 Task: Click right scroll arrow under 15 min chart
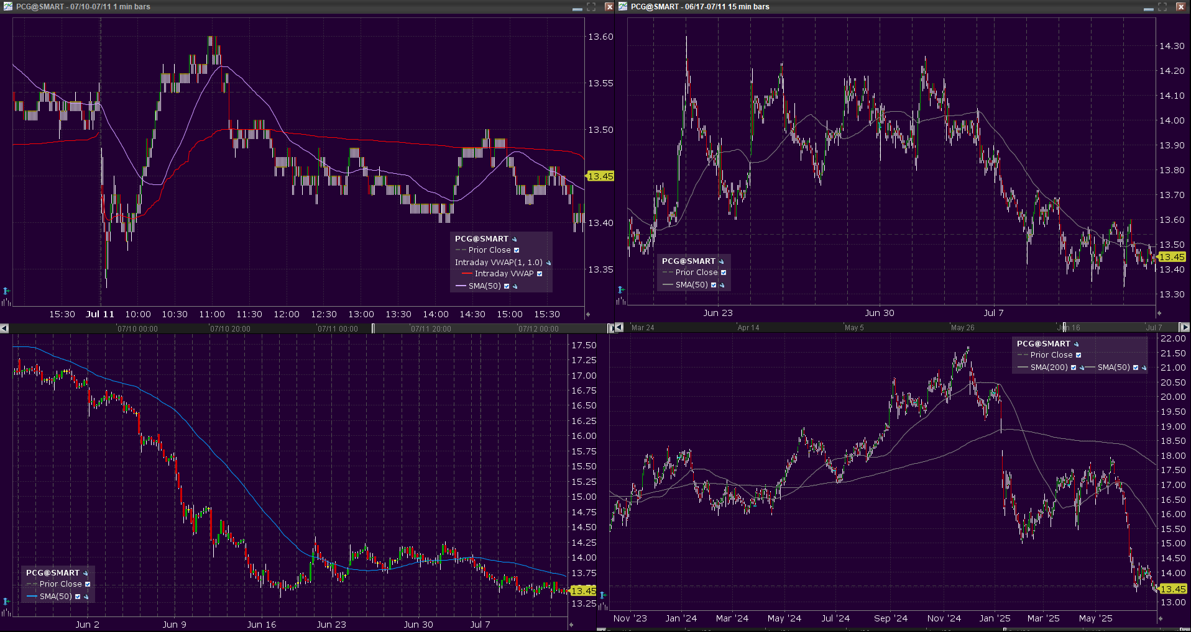(x=1184, y=327)
